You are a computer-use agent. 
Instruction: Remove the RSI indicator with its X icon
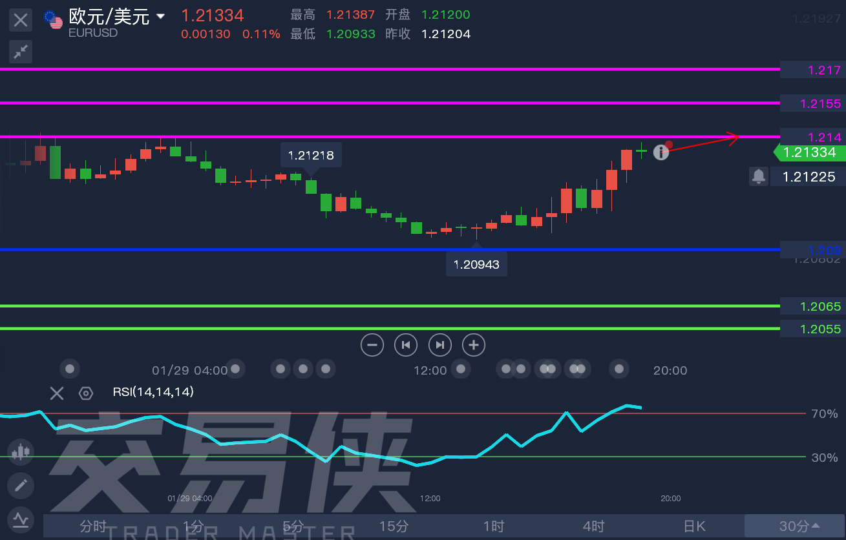pyautogui.click(x=57, y=393)
